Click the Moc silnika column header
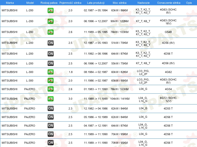This screenshot has height=147, width=197. (x=119, y=3)
